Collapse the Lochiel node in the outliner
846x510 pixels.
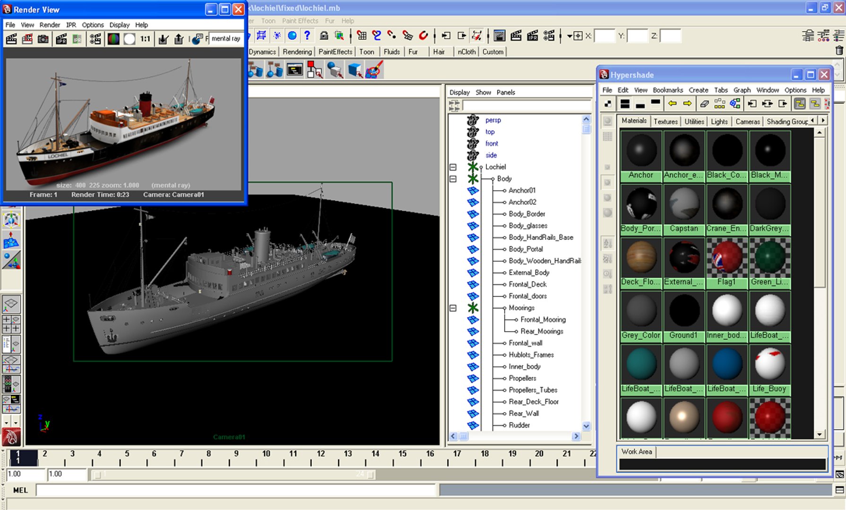453,167
